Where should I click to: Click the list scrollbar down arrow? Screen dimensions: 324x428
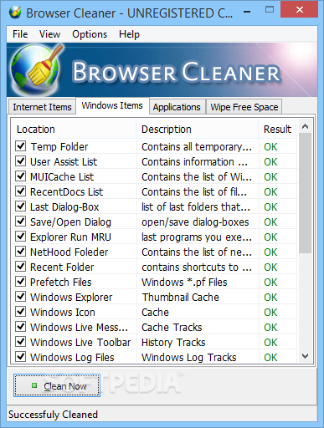coord(305,356)
